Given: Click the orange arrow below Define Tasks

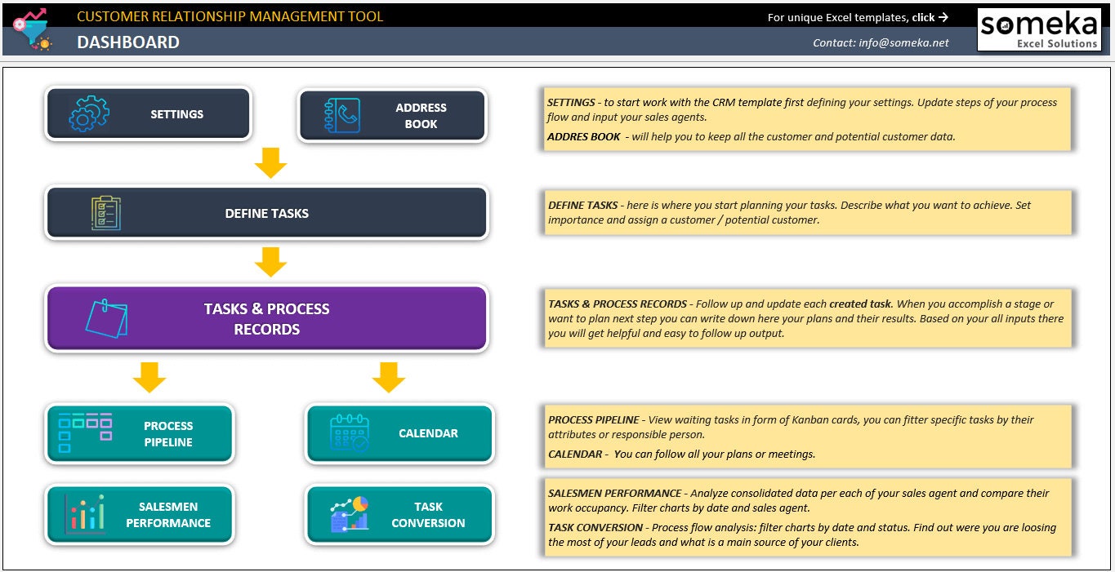Looking at the screenshot, I should [270, 261].
